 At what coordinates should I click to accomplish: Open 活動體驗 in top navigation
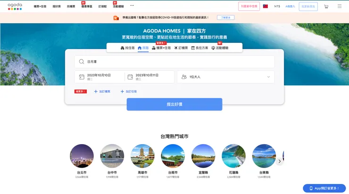(x=118, y=7)
